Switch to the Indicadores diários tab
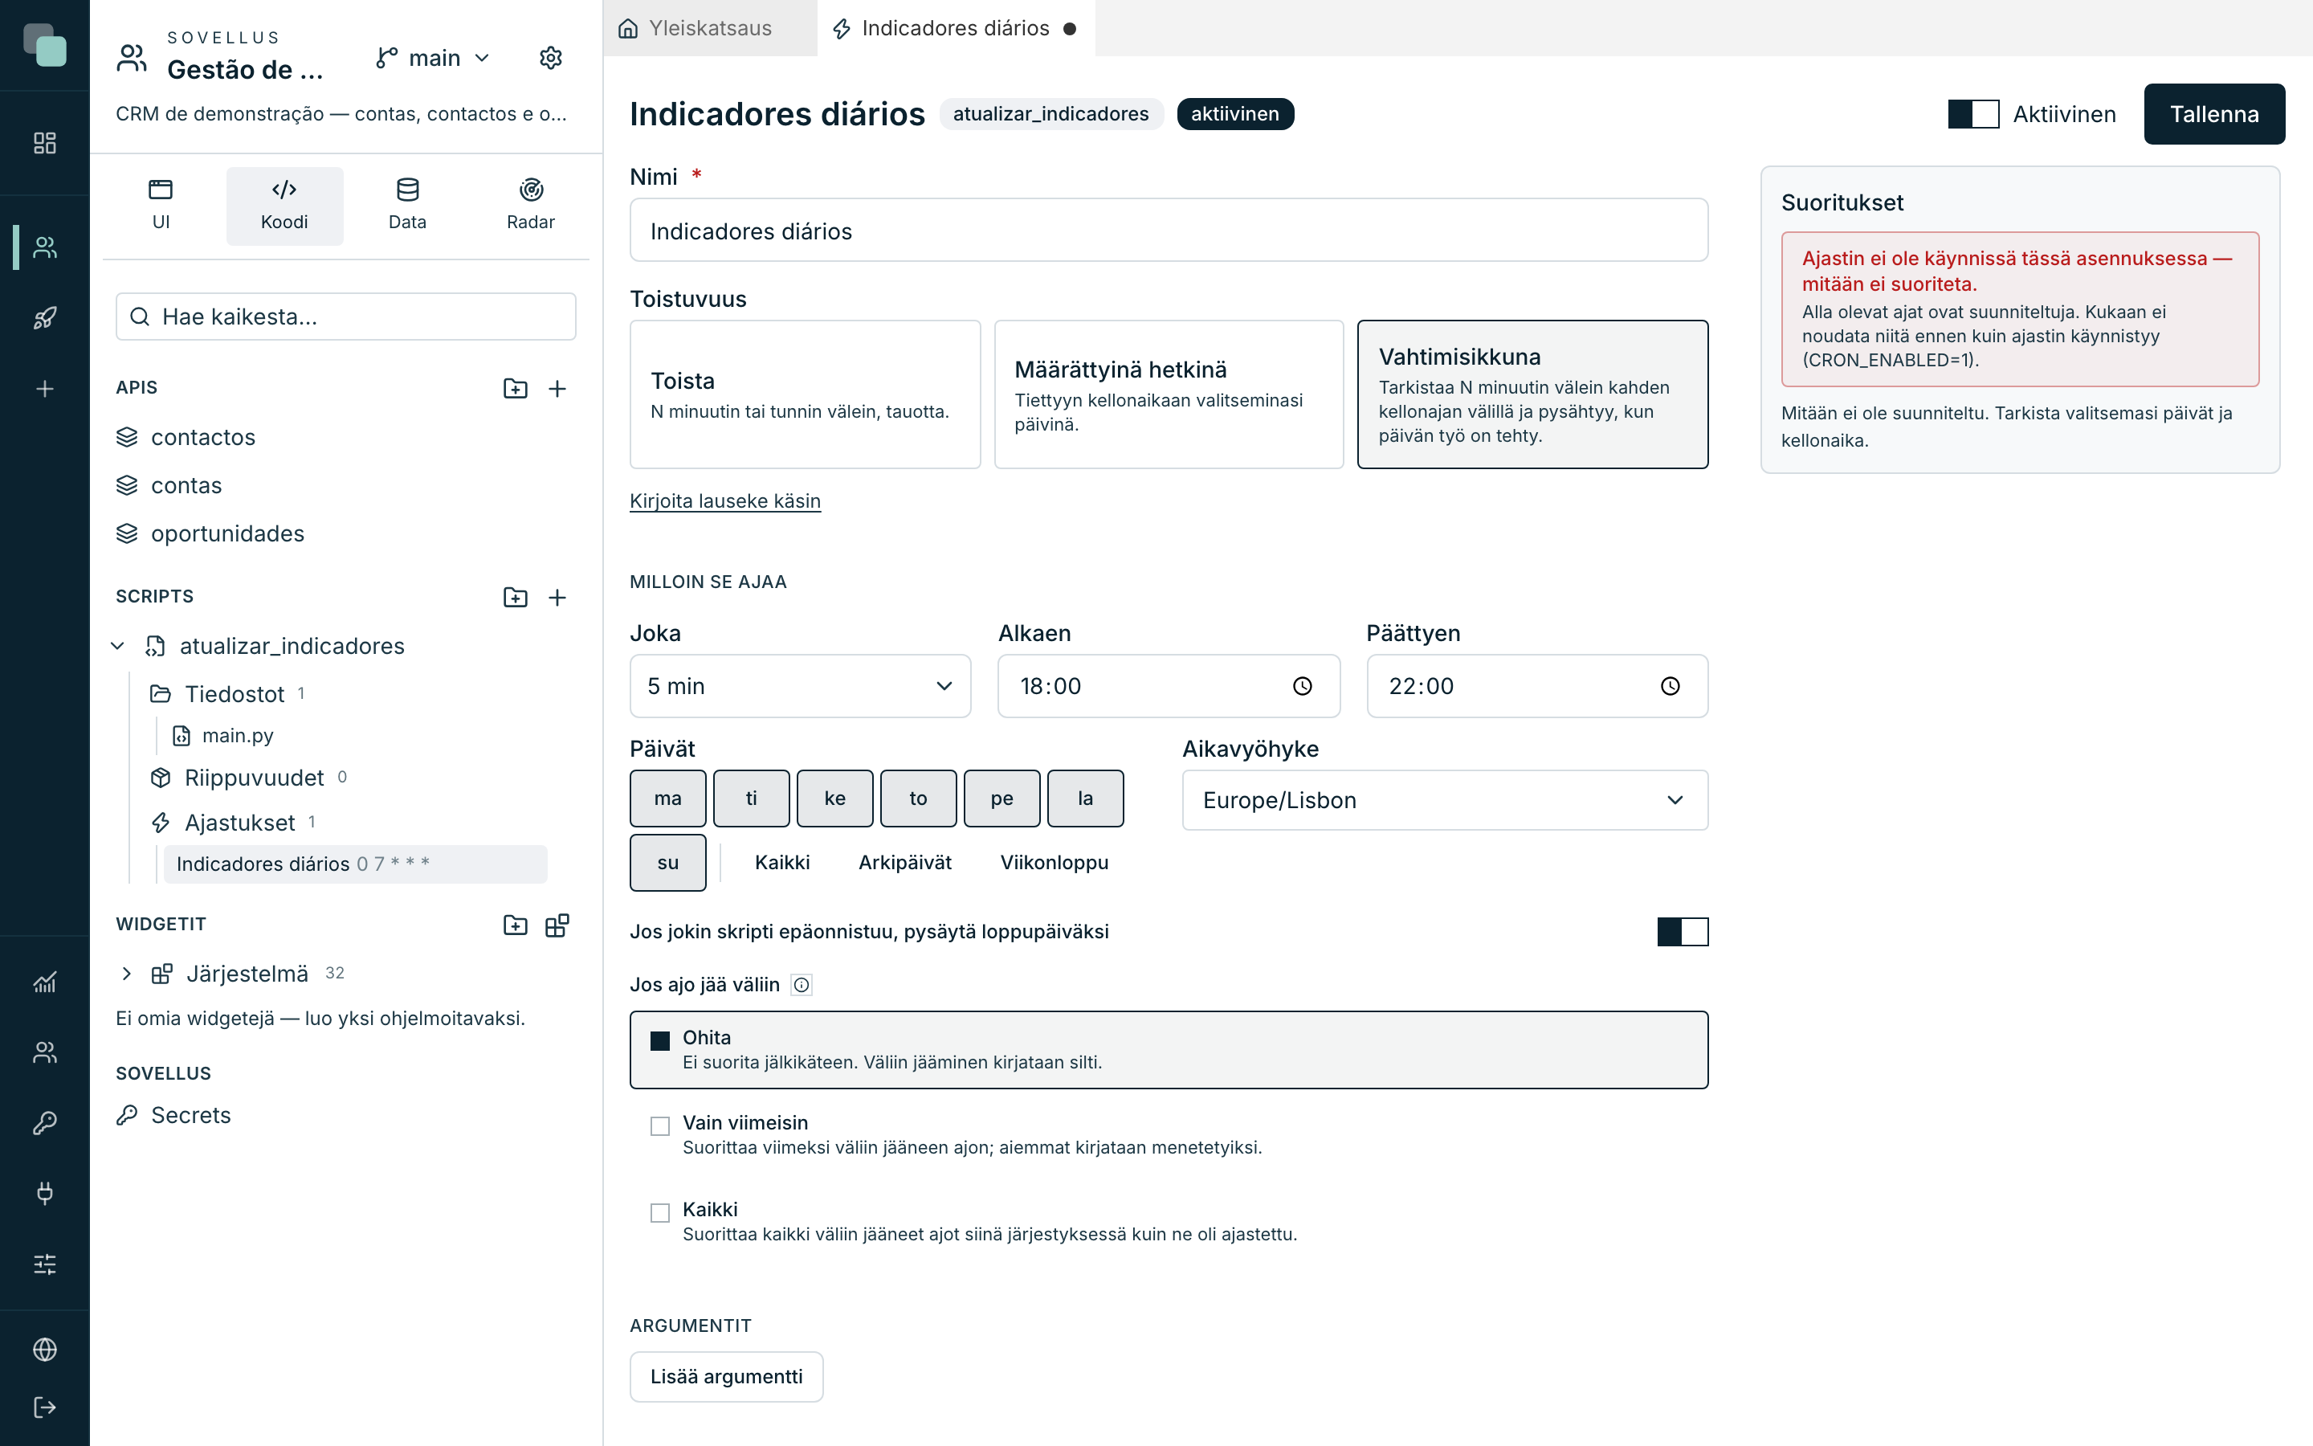Viewport: 2313px width, 1446px height. pyautogui.click(x=954, y=28)
